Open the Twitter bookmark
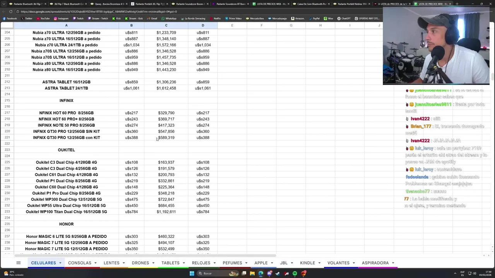495x278 pixels. [x=27, y=19]
